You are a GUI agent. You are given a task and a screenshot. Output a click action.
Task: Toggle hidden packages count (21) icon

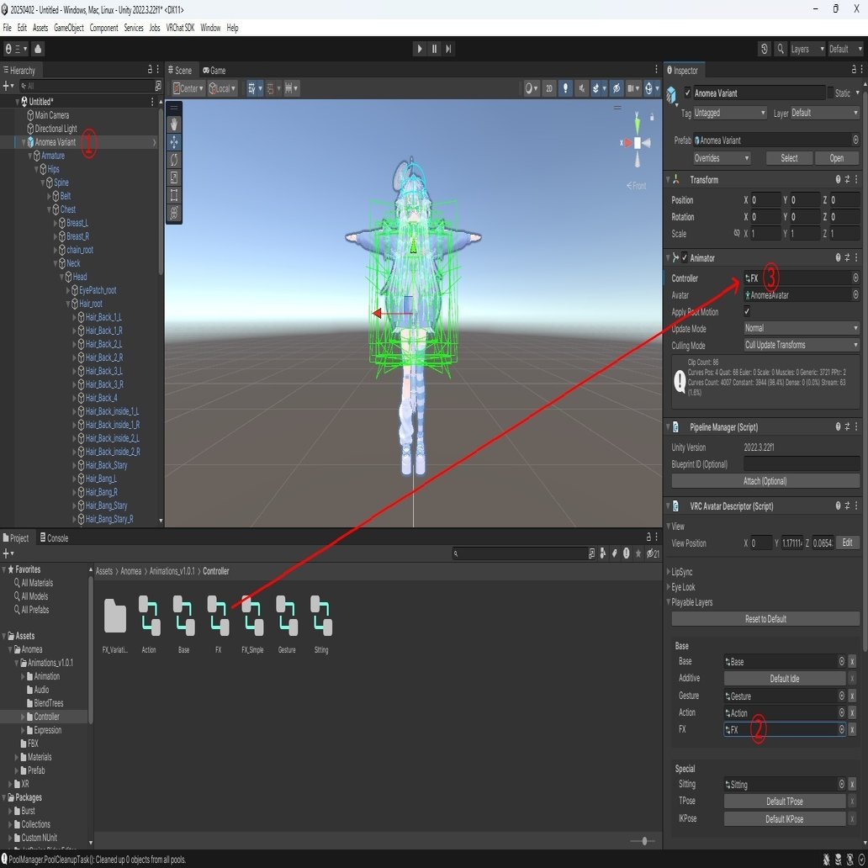654,553
